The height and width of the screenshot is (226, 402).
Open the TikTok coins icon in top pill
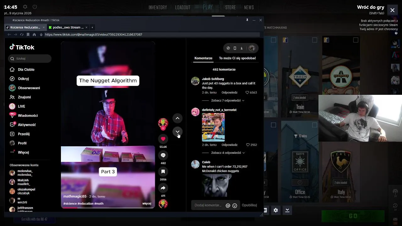click(x=228, y=48)
